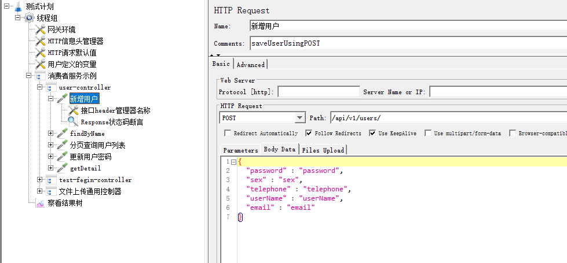Select the HTTP请求默认值 tree item label
The width and height of the screenshot is (567, 263).
[72, 53]
